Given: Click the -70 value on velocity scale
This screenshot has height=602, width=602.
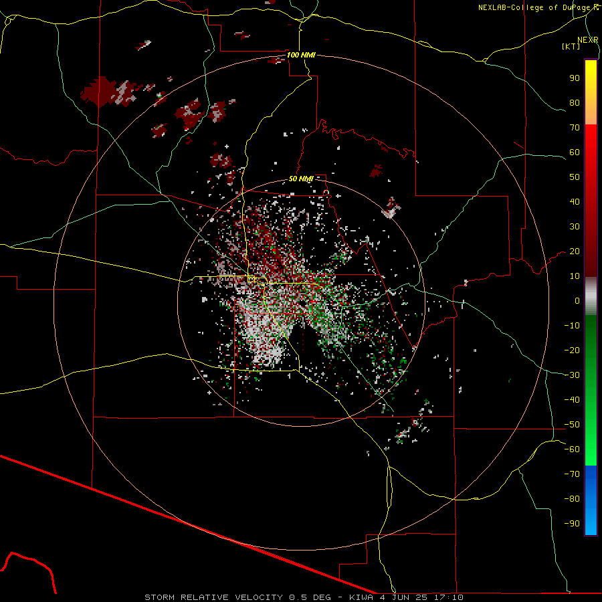Looking at the screenshot, I should pos(572,474).
